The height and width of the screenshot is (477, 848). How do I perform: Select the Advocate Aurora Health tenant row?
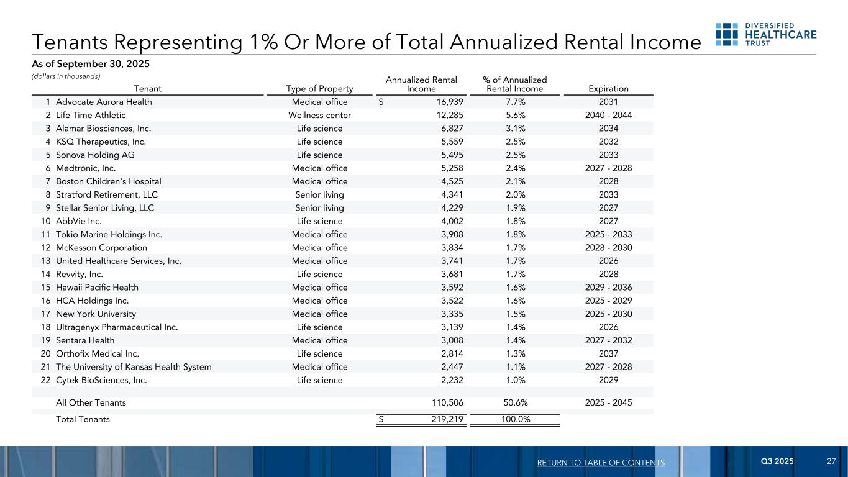coord(104,102)
